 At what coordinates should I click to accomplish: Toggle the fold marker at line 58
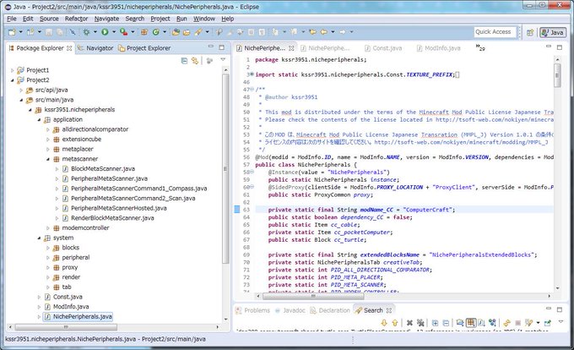tap(252, 172)
